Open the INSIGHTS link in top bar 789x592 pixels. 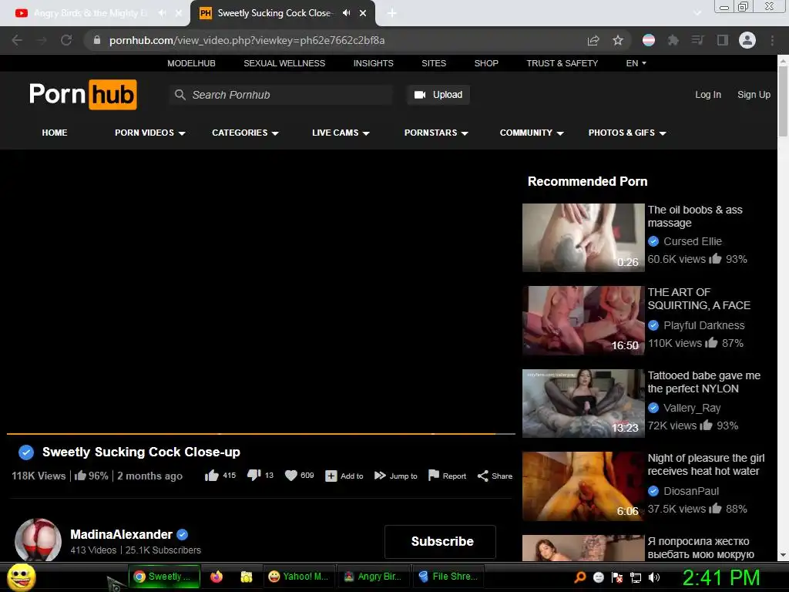coord(374,63)
